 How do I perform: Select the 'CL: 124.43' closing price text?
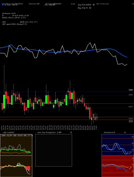(50, 5)
